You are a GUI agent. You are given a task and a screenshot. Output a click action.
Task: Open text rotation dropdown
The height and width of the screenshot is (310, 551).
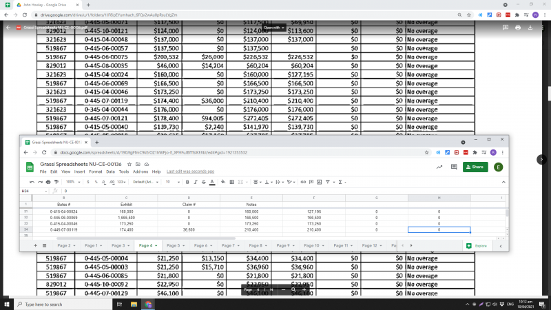click(291, 182)
